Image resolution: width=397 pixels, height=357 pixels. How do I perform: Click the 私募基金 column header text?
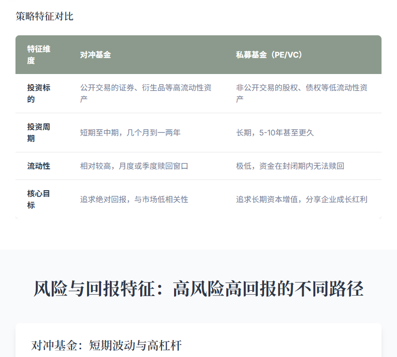pyautogui.click(x=251, y=55)
